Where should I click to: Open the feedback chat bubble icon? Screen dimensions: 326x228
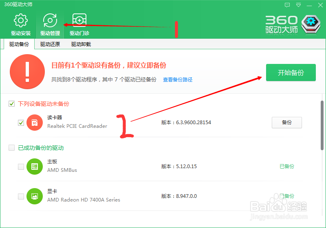[x=287, y=5]
